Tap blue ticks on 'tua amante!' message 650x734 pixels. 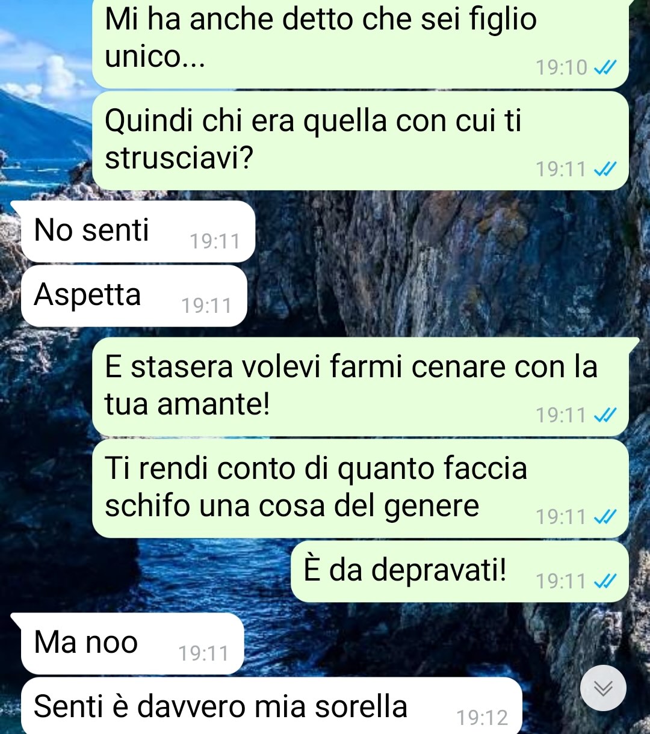[605, 415]
